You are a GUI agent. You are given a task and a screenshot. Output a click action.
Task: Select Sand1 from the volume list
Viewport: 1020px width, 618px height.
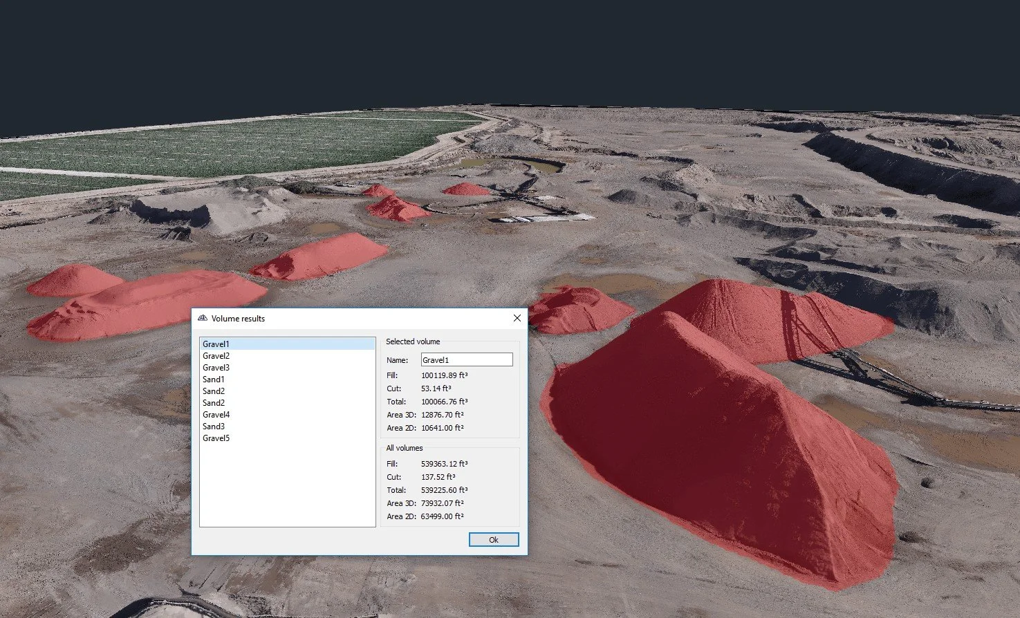(x=213, y=379)
